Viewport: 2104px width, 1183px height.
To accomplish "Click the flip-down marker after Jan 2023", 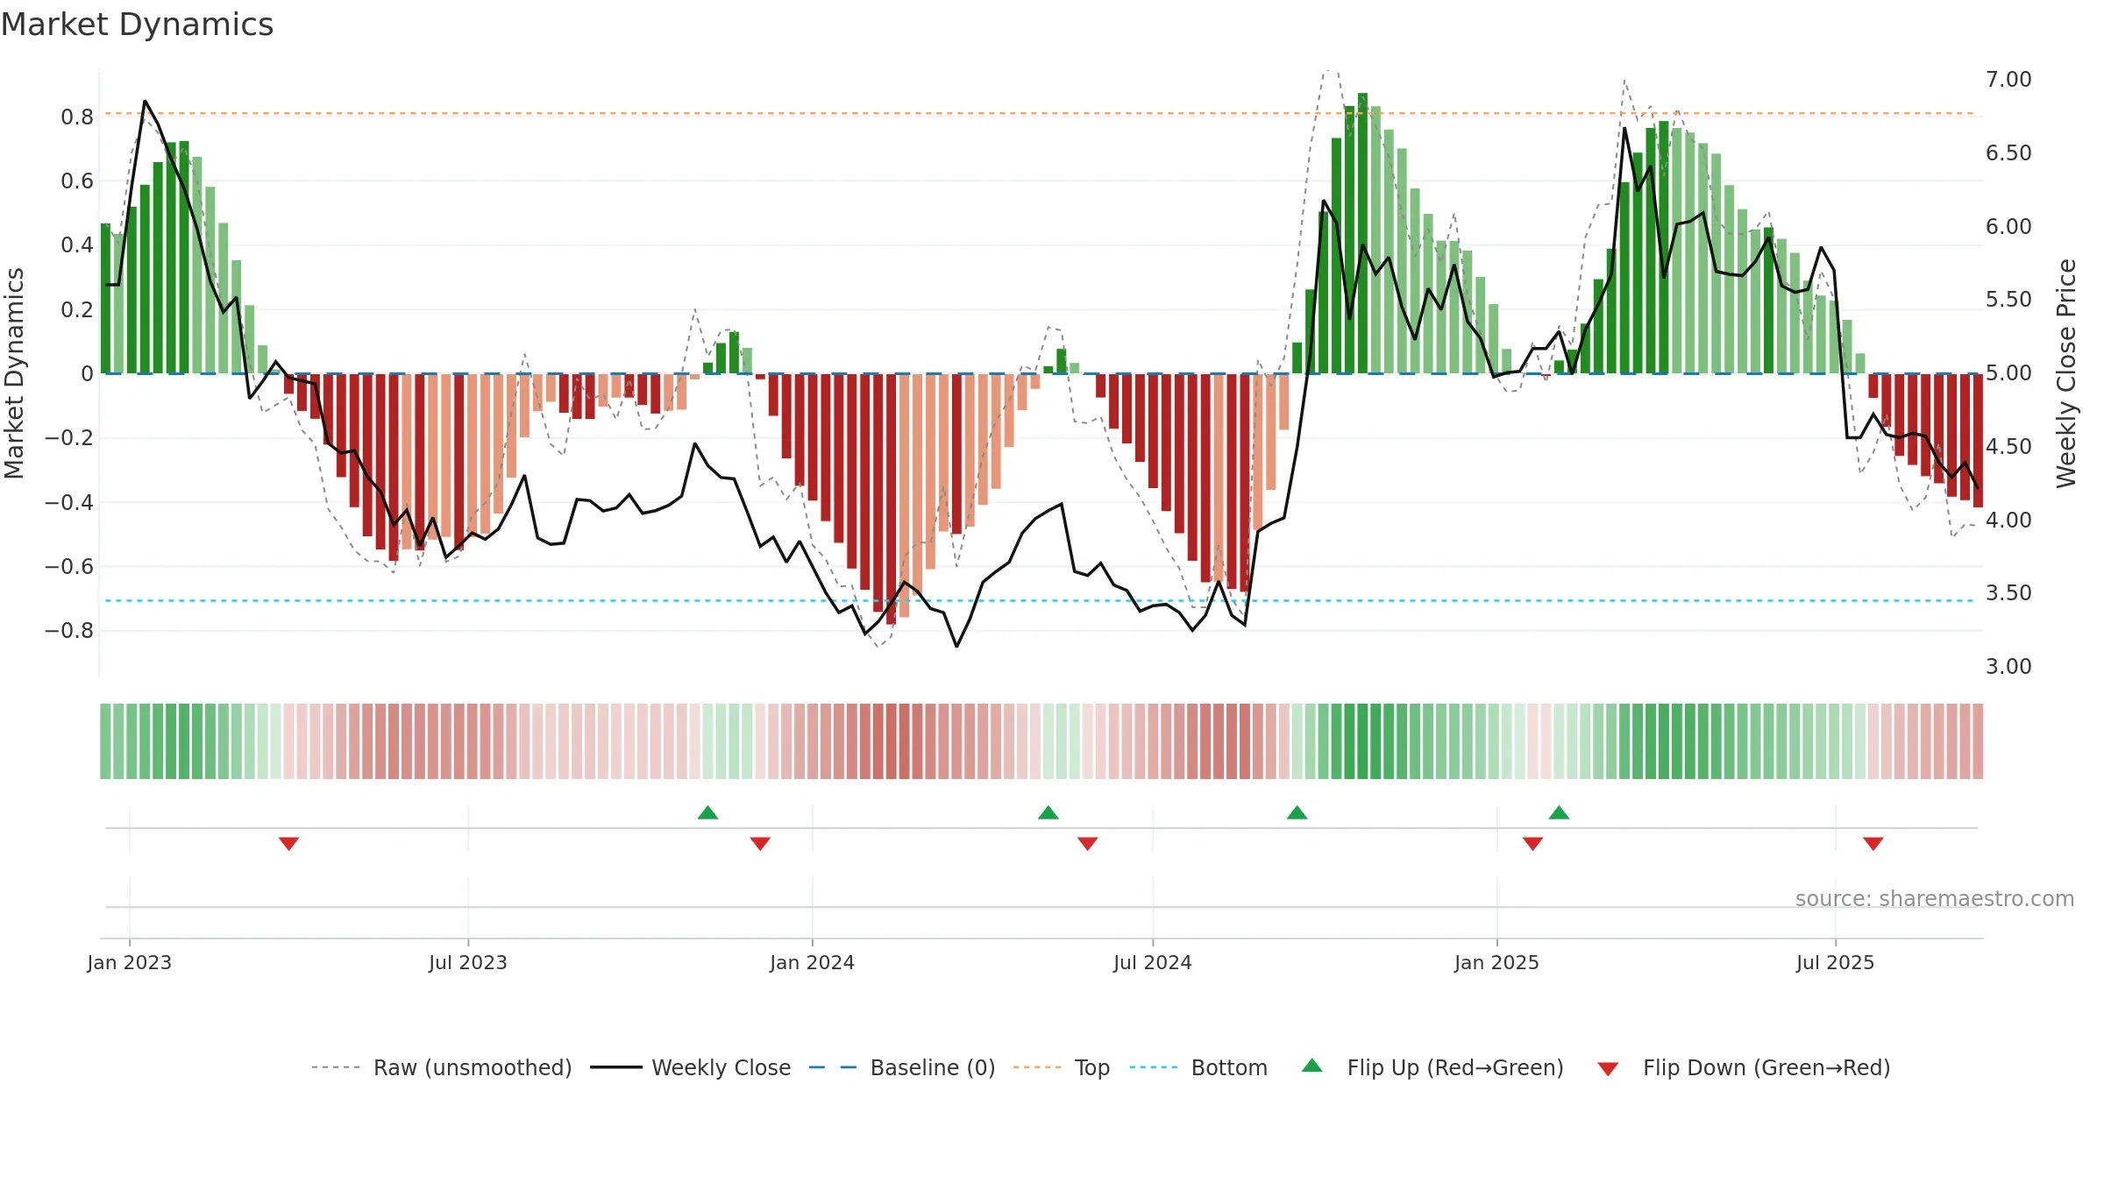I will point(289,843).
